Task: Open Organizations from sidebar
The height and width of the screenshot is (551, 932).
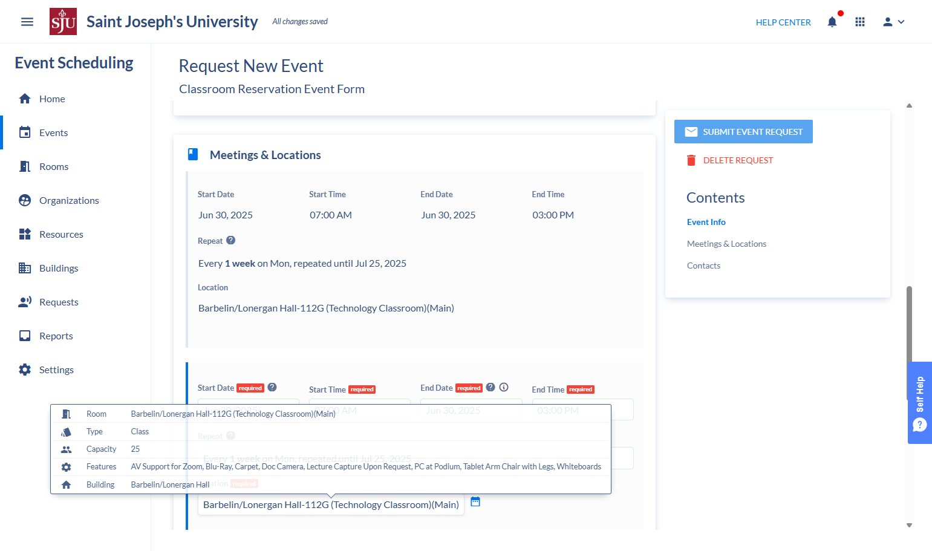Action: point(59,200)
